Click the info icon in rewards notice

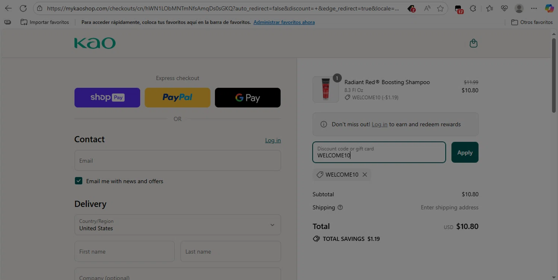324,124
